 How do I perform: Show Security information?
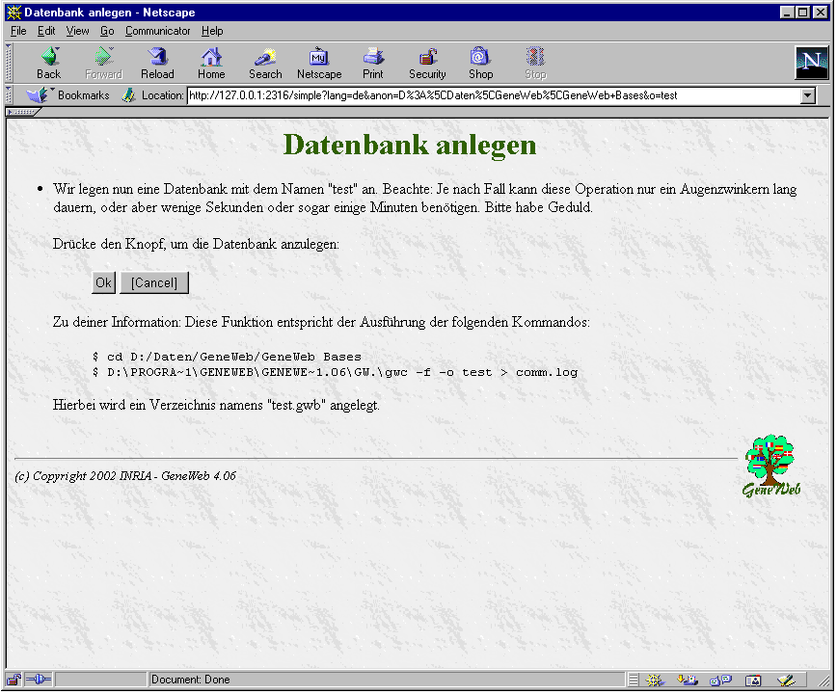point(427,64)
